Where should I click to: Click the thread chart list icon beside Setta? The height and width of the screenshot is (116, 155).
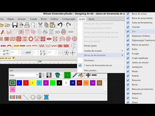(x=41, y=75)
